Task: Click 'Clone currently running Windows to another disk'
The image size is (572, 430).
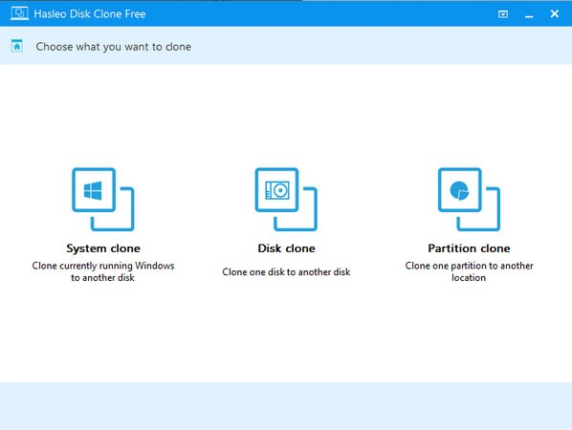Action: pos(103,271)
